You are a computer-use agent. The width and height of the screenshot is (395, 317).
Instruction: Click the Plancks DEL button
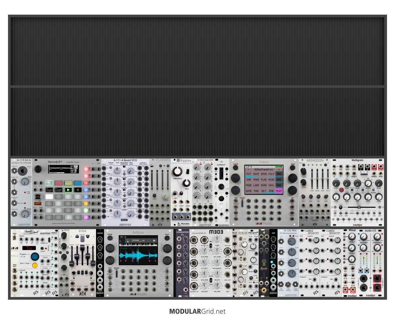(168, 166)
